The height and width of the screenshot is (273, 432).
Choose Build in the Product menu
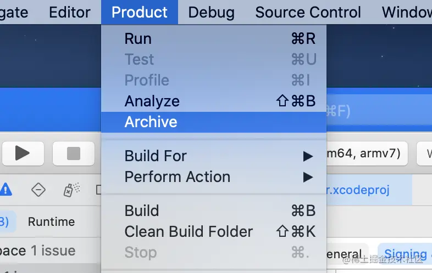(x=142, y=211)
